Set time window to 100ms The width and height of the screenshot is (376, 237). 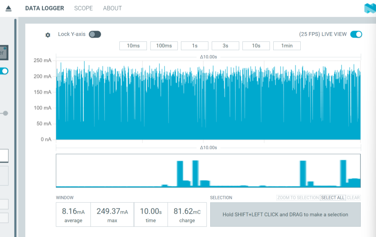coord(164,46)
